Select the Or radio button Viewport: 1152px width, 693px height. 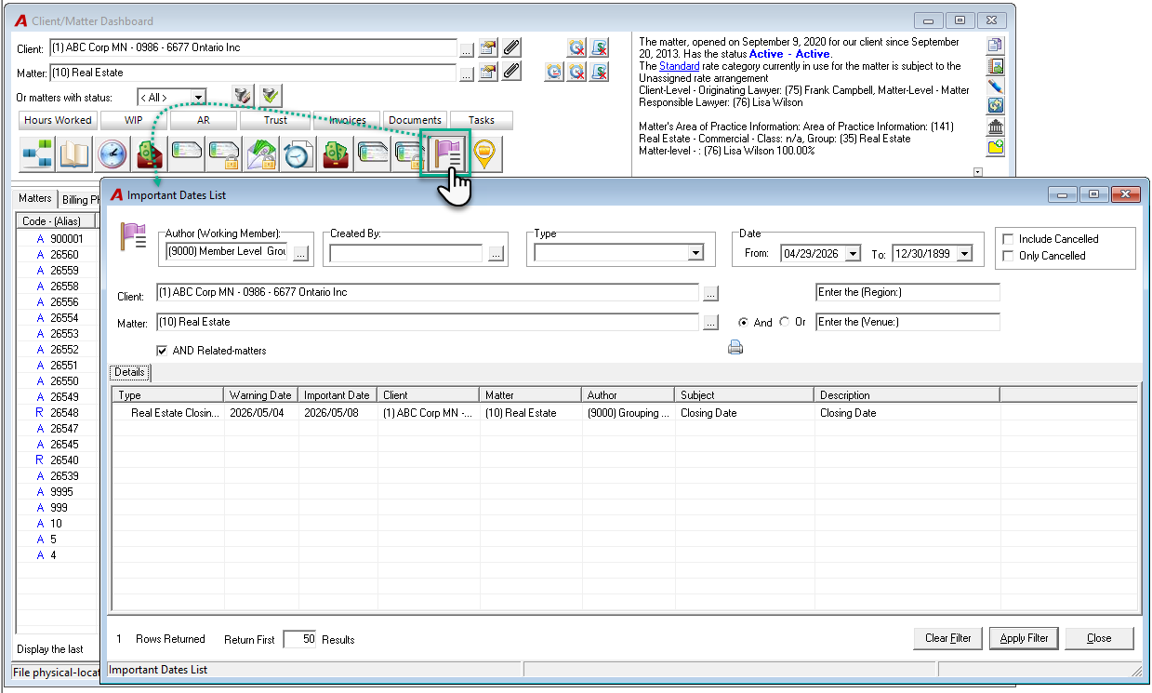784,322
